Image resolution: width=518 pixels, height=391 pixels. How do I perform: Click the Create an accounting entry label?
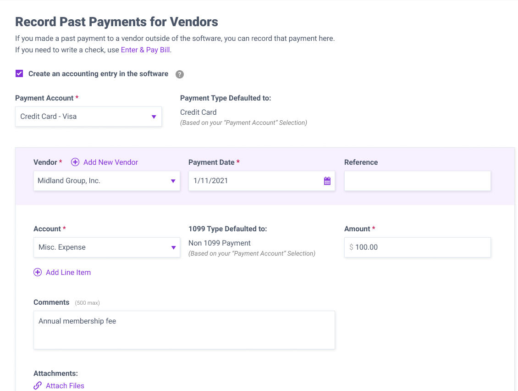click(99, 74)
